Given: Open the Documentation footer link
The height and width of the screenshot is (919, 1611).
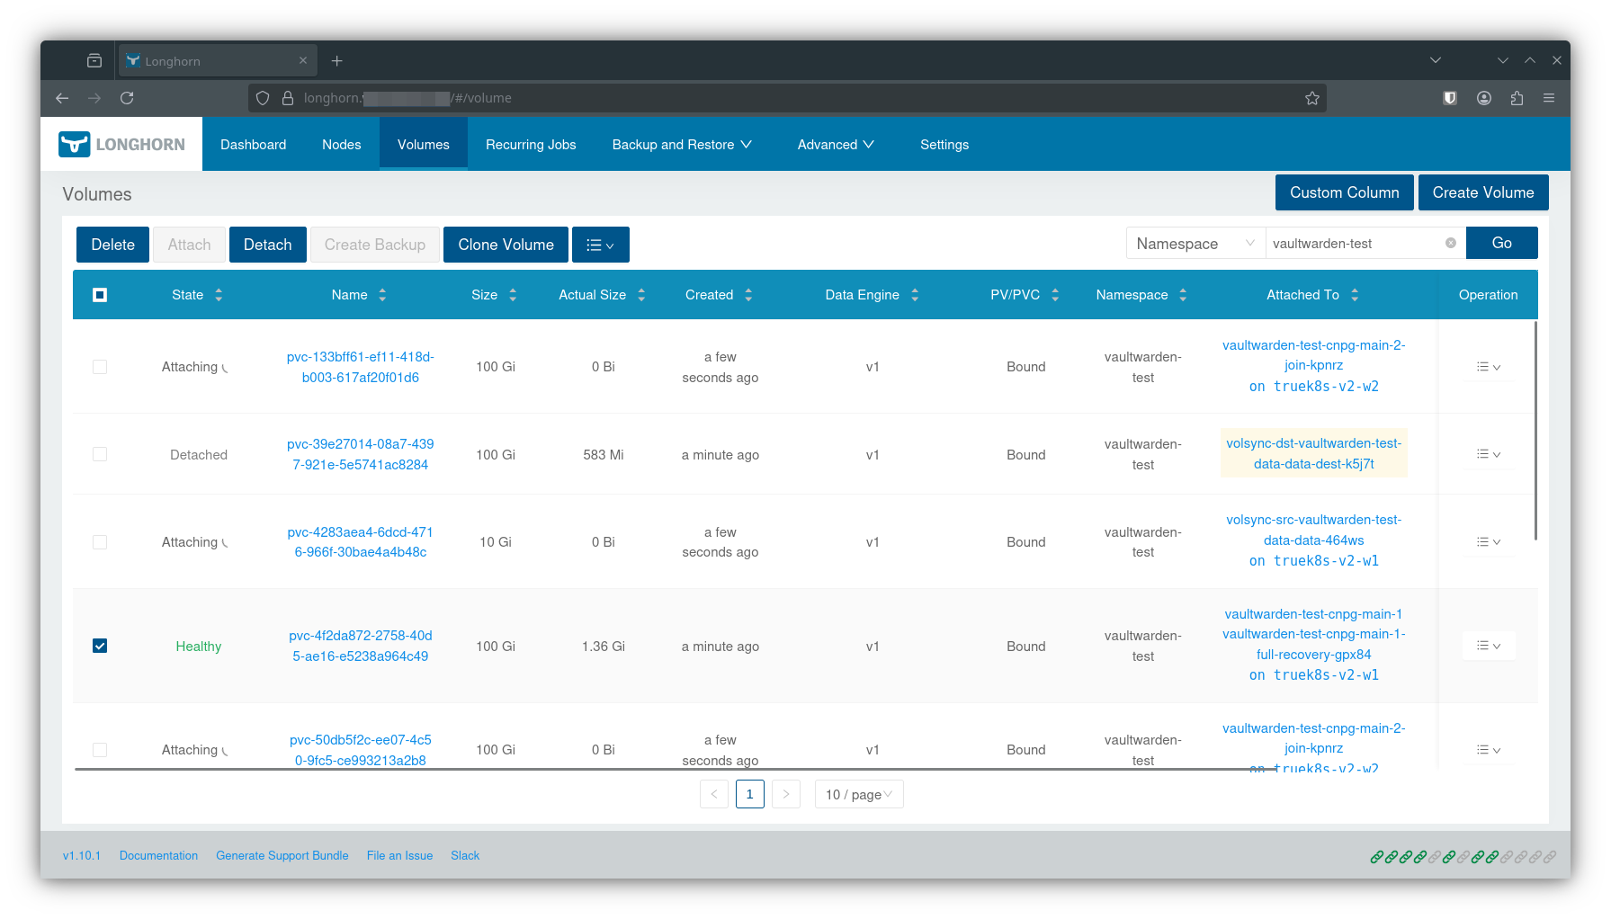Looking at the screenshot, I should tap(158, 855).
